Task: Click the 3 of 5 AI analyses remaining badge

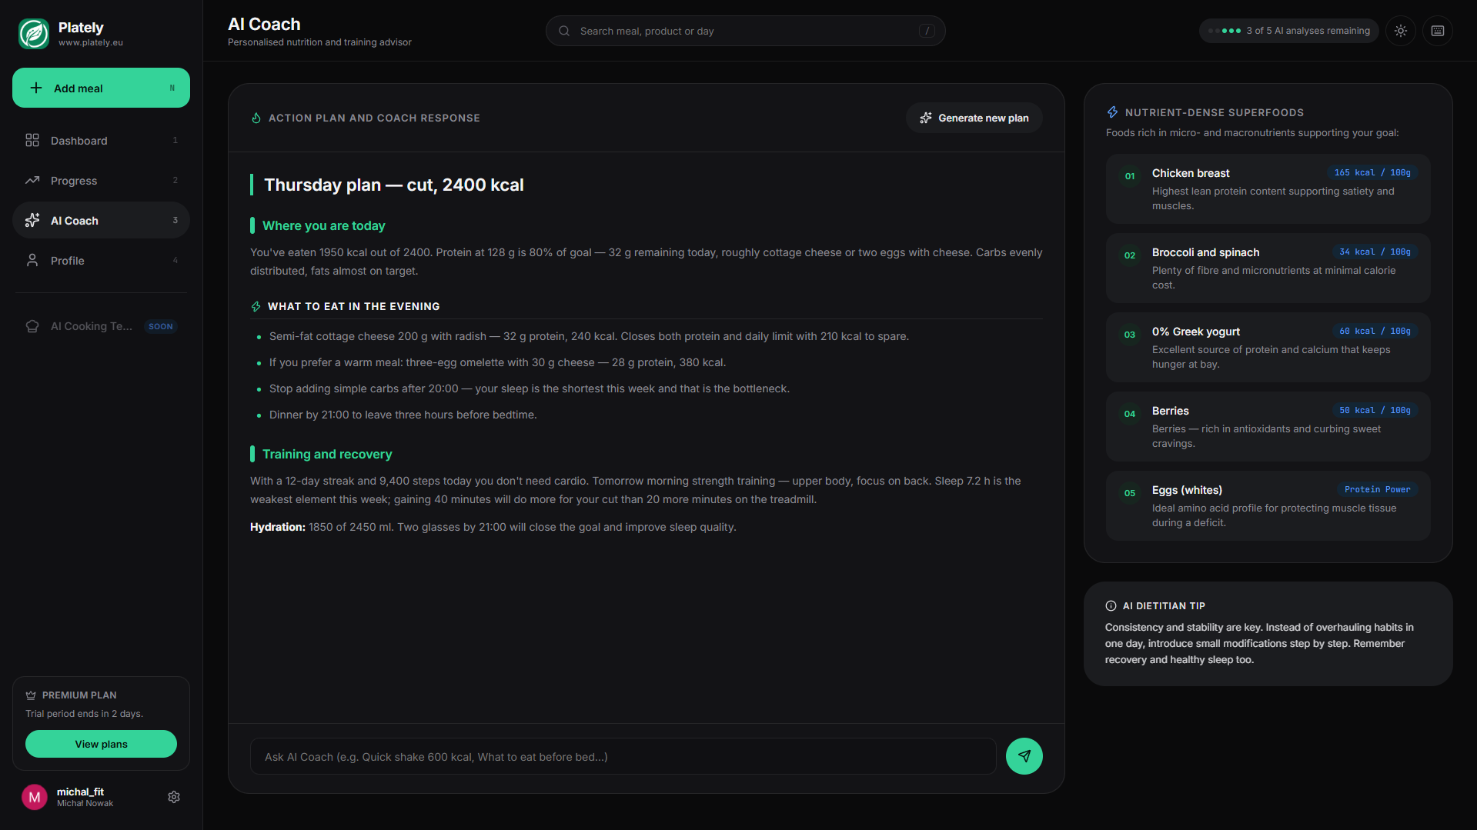Action: [1289, 31]
